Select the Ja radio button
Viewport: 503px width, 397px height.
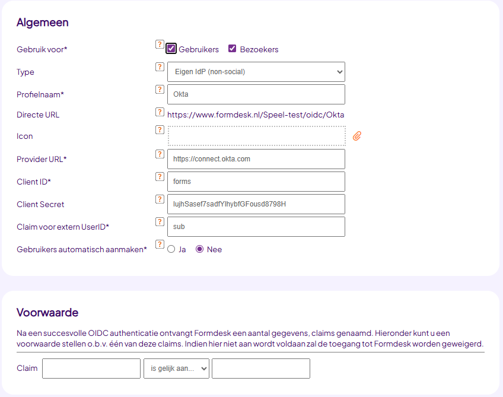point(171,249)
